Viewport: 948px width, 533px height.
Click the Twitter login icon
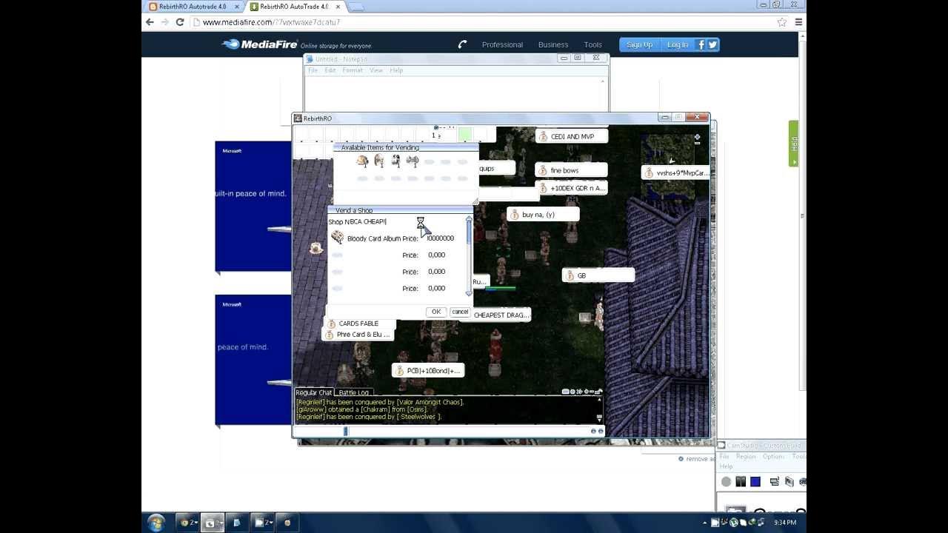tap(712, 44)
